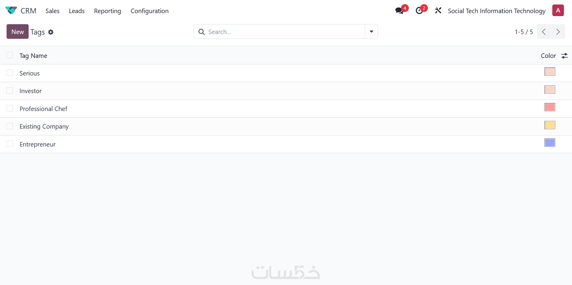572x285 pixels.
Task: Open the user avatar menu
Action: tap(558, 10)
